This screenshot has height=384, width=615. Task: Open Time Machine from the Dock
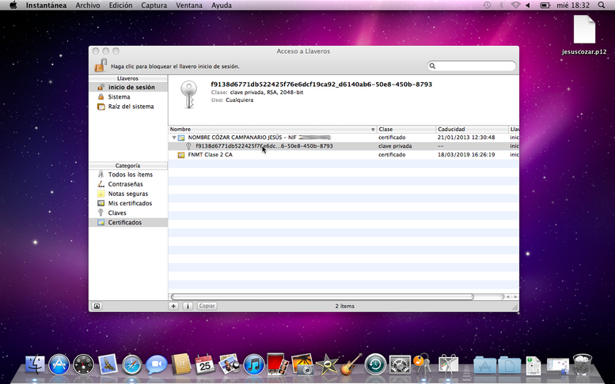[x=375, y=364]
